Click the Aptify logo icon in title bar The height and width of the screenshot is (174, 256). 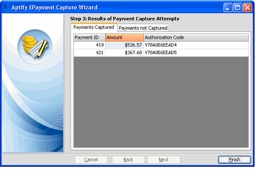(x=5, y=7)
